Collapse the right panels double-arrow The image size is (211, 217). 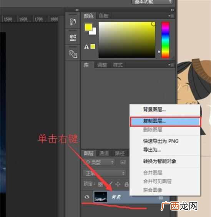pyautogui.click(x=172, y=10)
